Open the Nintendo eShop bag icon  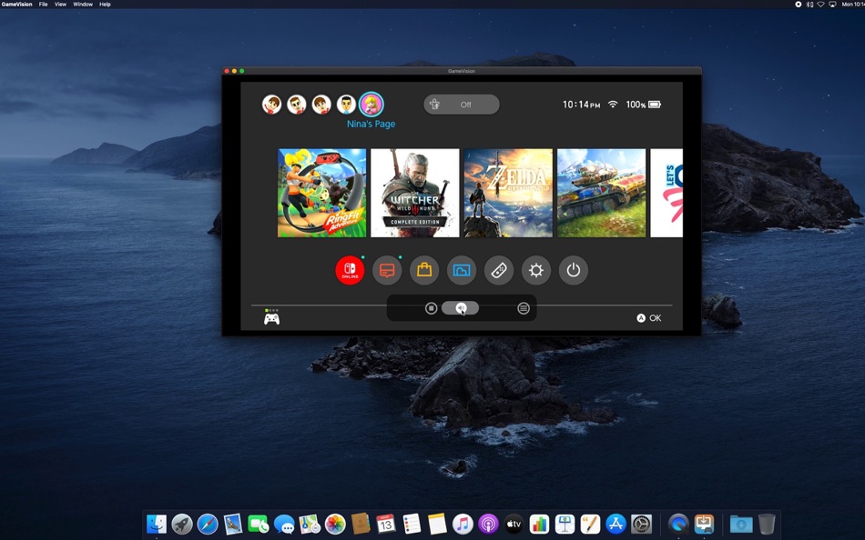tap(424, 270)
